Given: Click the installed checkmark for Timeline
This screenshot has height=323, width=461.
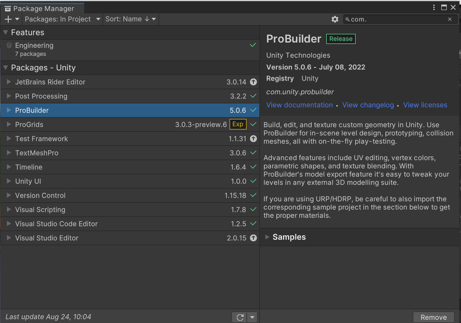Looking at the screenshot, I should pos(253,167).
